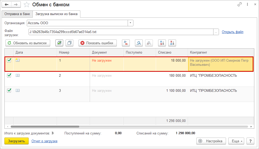Toggle the checkbox for 1 100 000,00 row

click(x=9, y=90)
